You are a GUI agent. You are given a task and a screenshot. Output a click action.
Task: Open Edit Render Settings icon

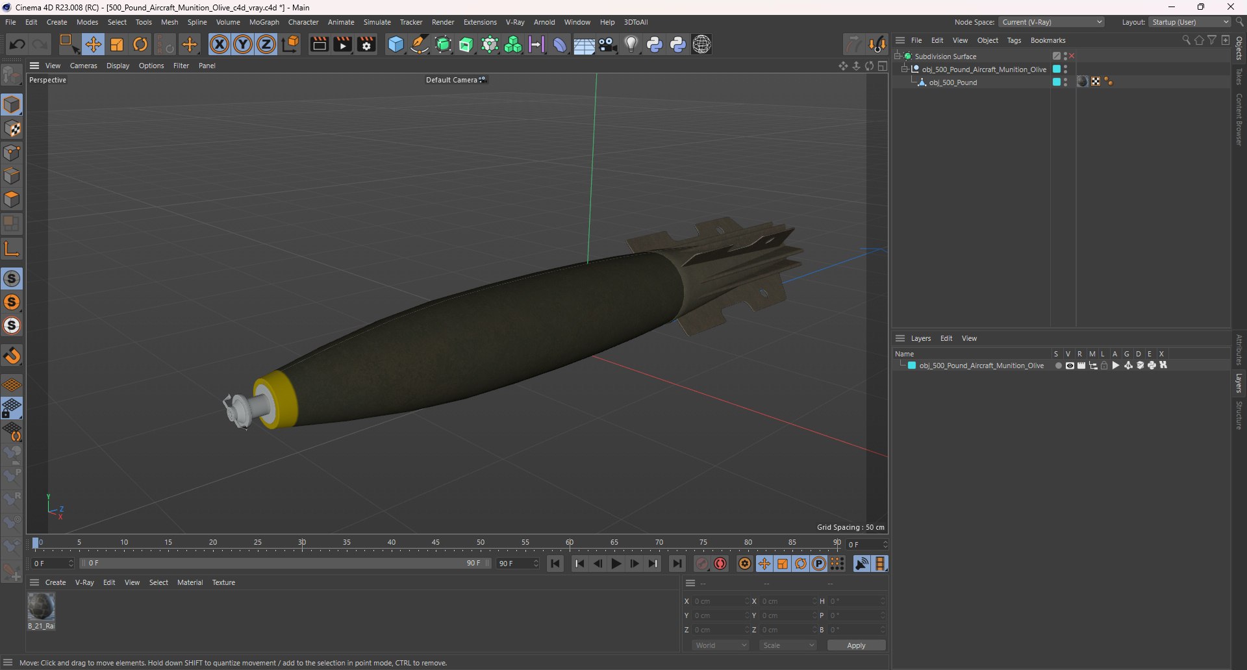click(367, 44)
